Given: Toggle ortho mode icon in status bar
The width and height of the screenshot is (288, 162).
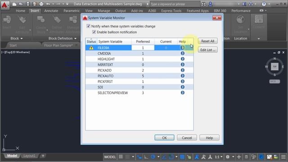Looking at the screenshot, I should [146, 157].
